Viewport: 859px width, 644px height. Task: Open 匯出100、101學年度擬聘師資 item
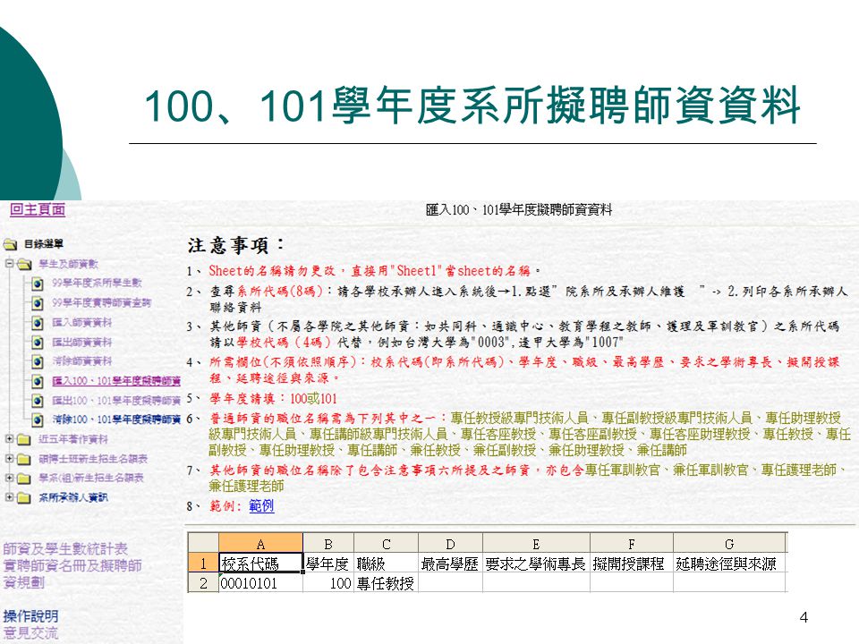tap(116, 401)
